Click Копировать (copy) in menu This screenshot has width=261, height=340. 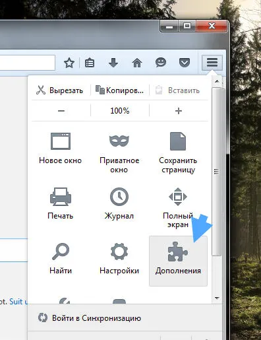pos(120,90)
